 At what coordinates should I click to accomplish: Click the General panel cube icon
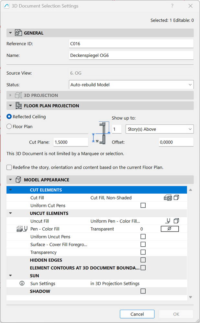18,33
